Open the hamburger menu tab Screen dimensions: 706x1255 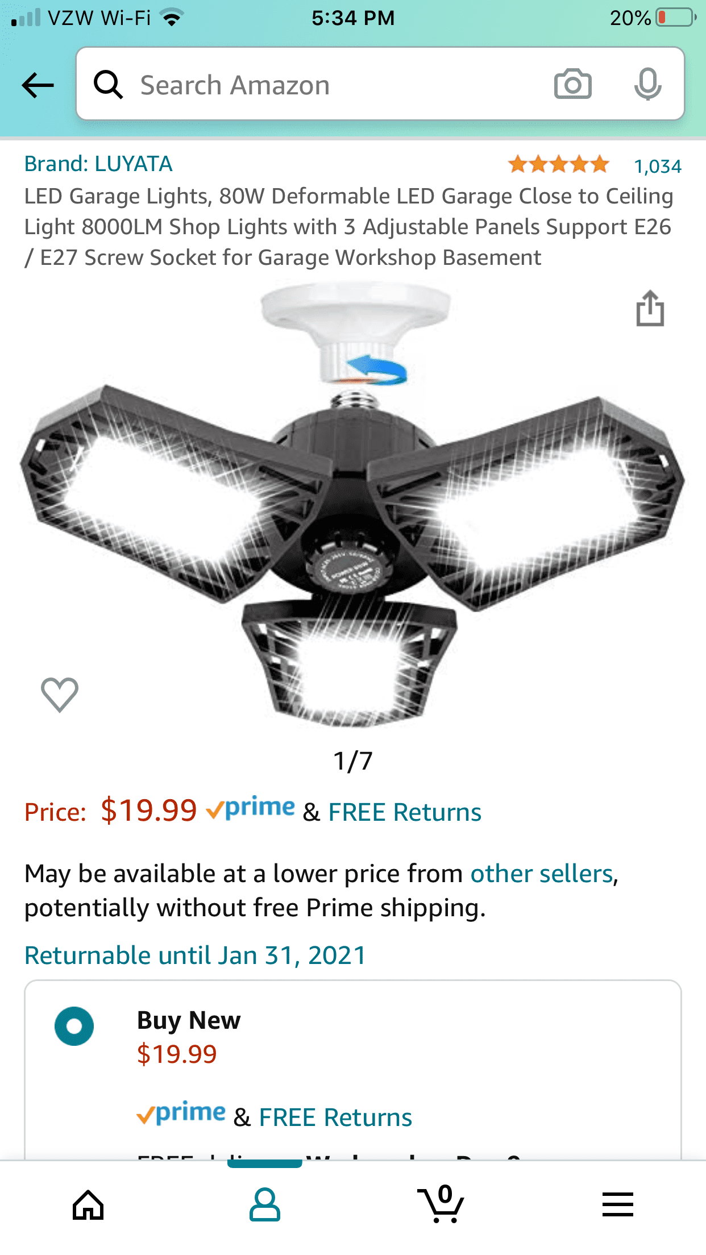618,1204
